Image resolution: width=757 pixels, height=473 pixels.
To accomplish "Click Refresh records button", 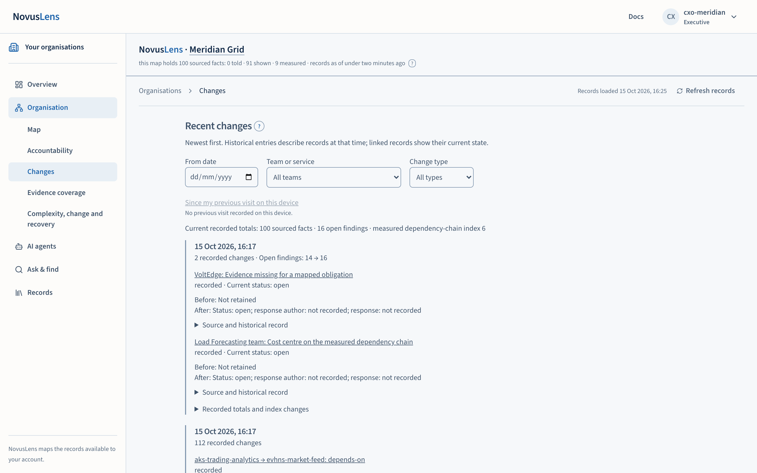I will click(x=706, y=91).
